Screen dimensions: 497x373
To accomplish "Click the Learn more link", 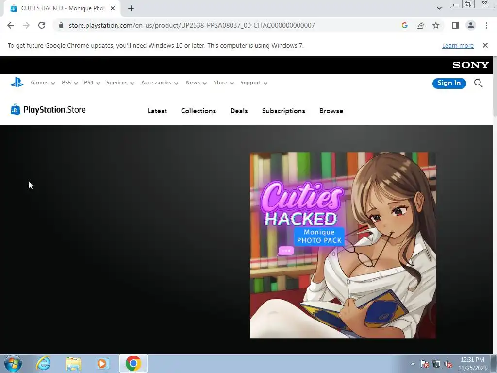I will pyautogui.click(x=458, y=45).
